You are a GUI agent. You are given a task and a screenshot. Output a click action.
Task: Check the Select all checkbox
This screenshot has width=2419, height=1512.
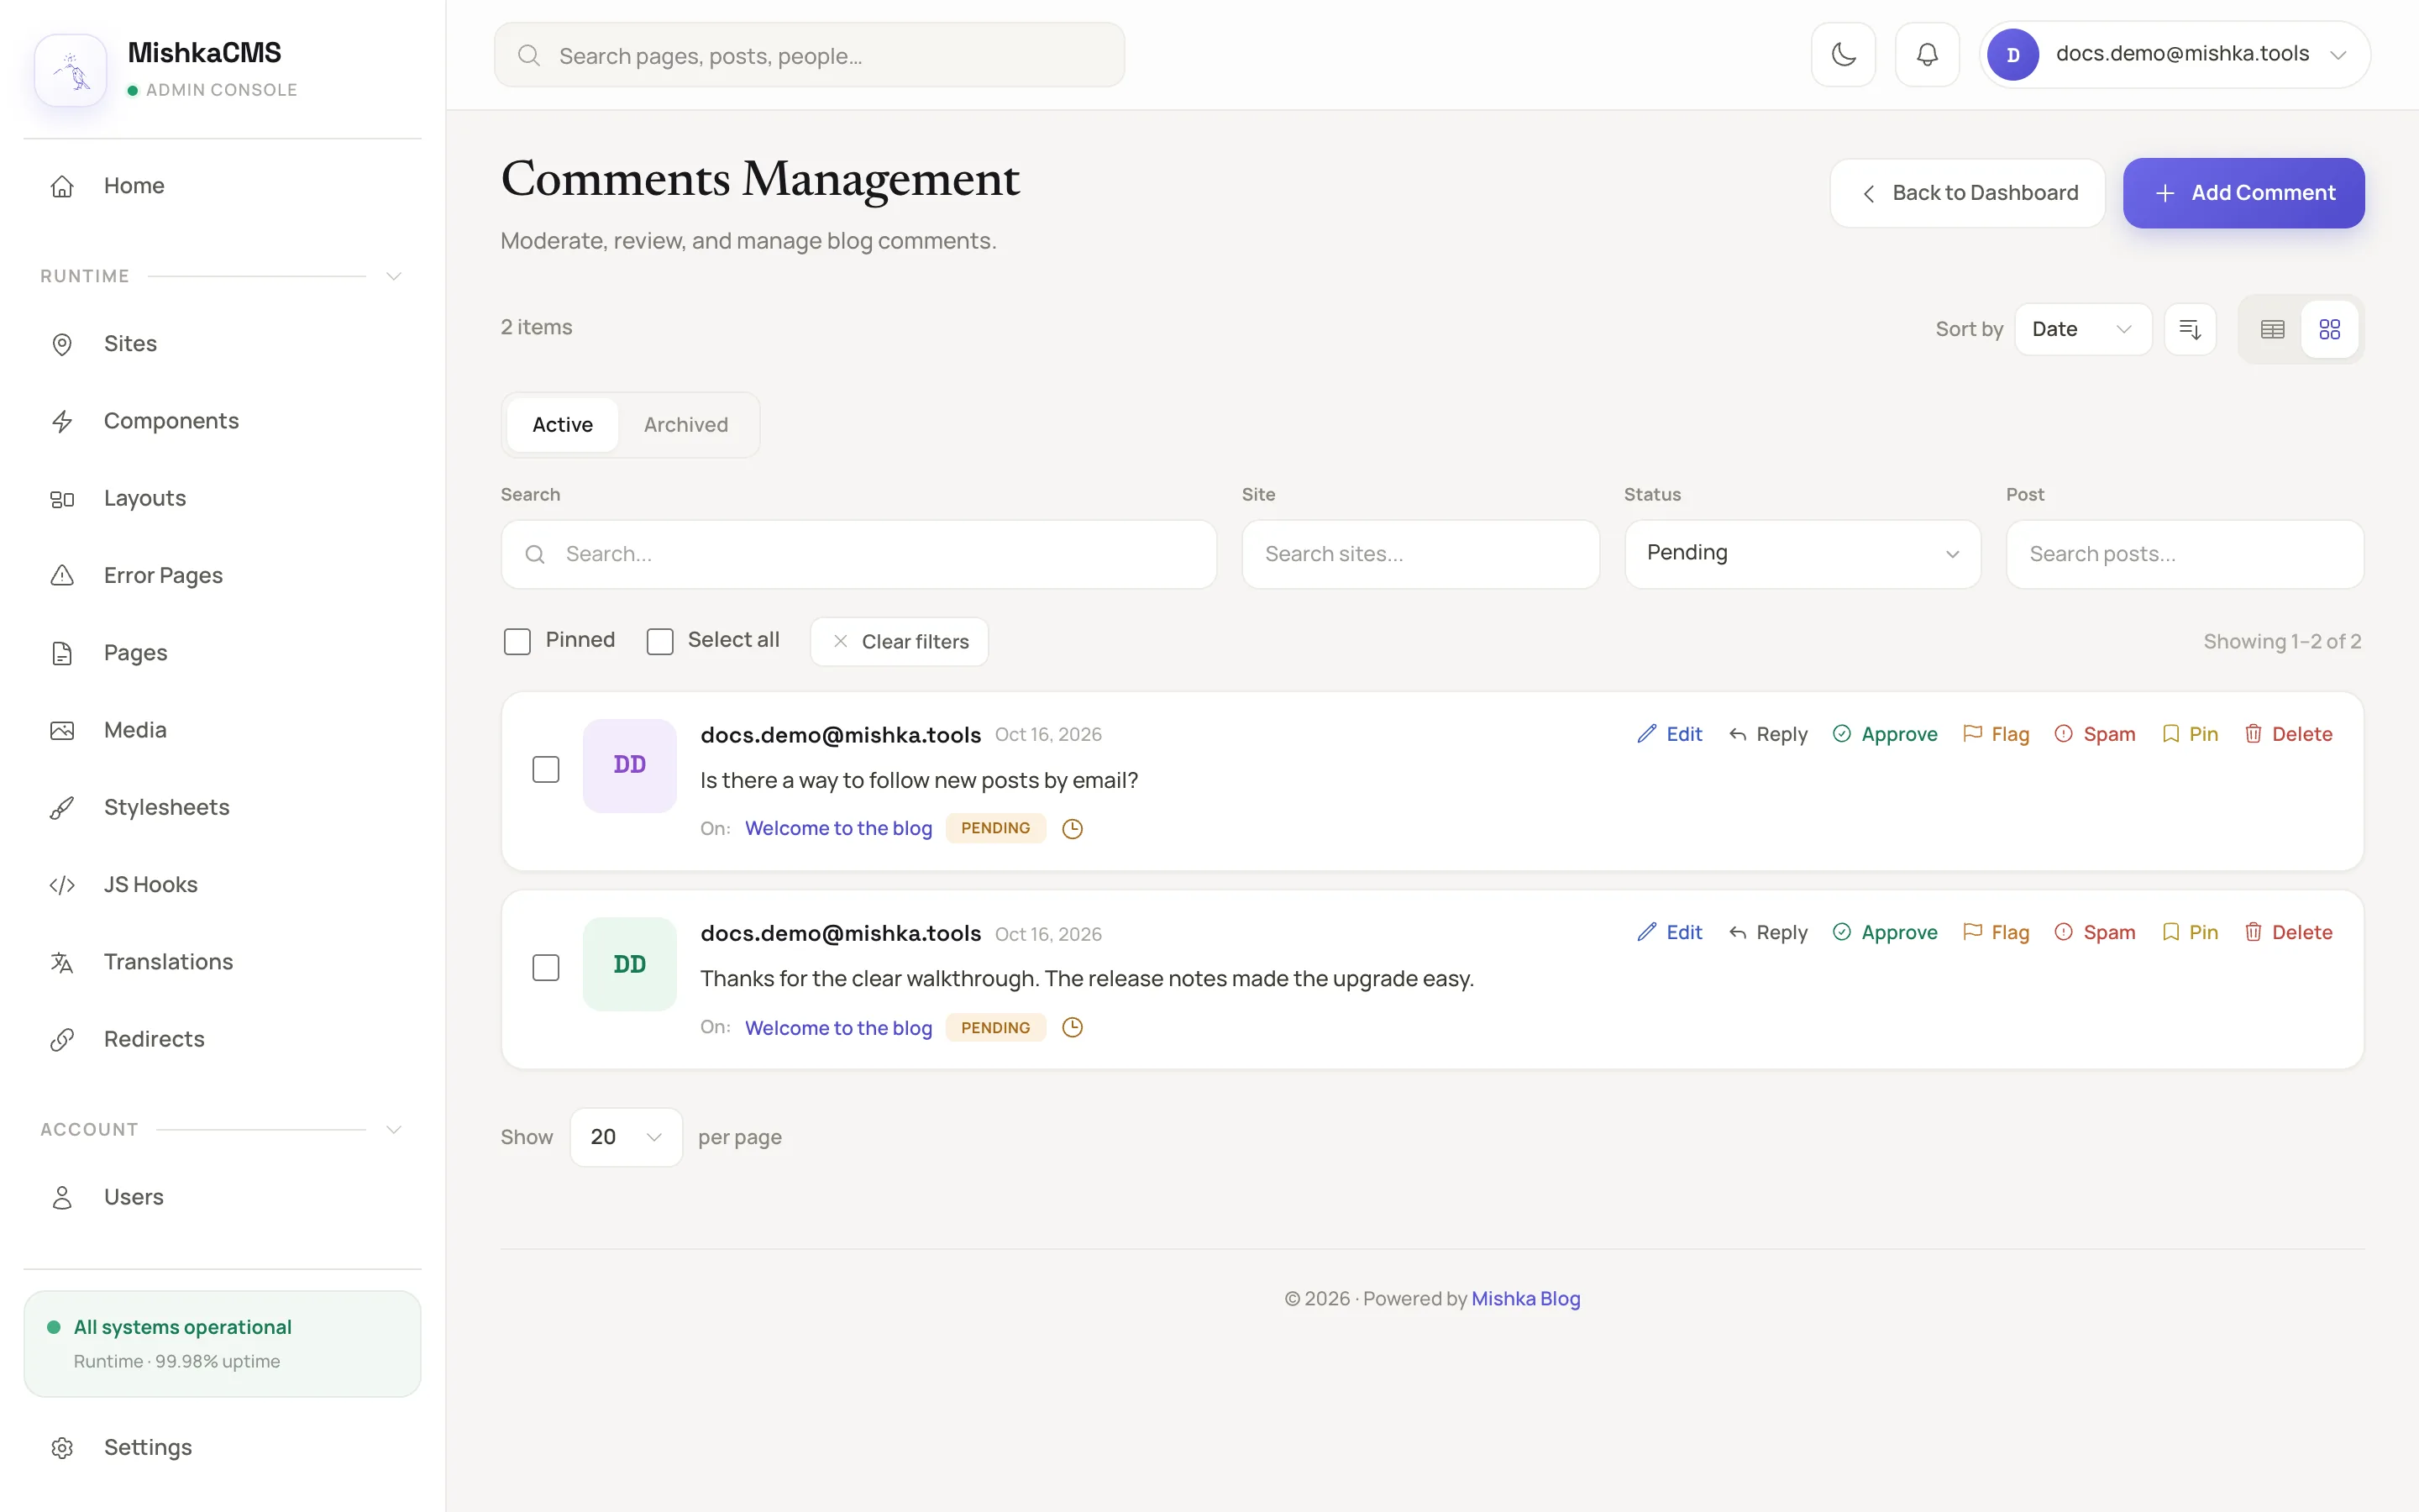pos(659,641)
